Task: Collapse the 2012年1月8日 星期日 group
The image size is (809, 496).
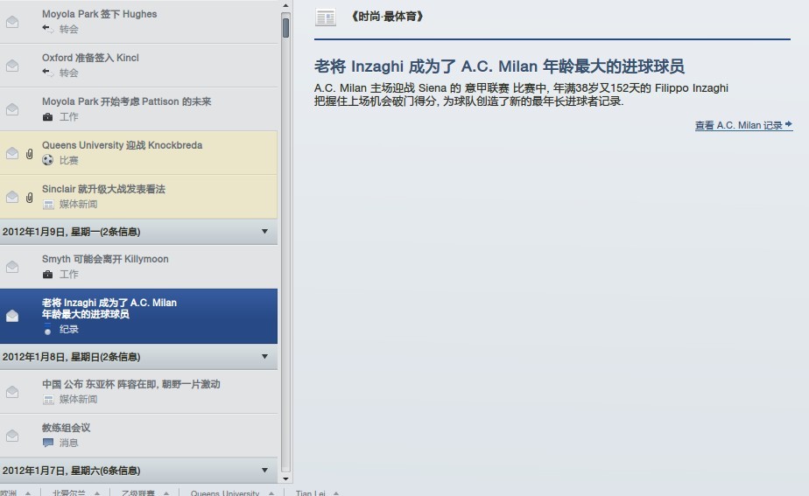Action: coord(264,356)
